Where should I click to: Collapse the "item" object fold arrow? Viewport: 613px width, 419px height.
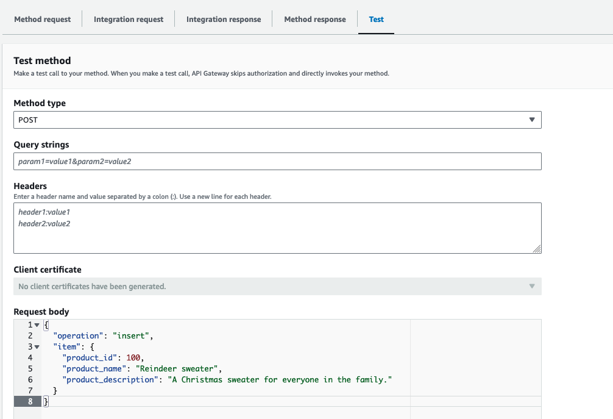[37, 347]
